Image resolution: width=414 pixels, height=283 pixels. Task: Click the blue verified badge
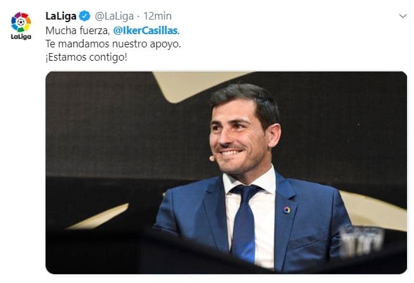tap(85, 16)
